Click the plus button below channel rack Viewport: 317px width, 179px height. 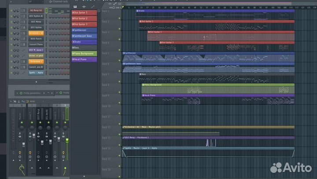coord(36,82)
